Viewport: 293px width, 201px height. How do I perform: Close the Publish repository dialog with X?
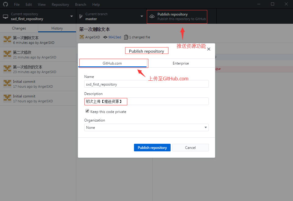[x=209, y=49]
